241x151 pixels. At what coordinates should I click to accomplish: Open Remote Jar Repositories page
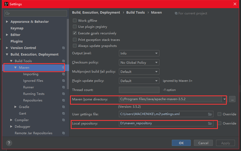pyautogui.click(x=33, y=133)
